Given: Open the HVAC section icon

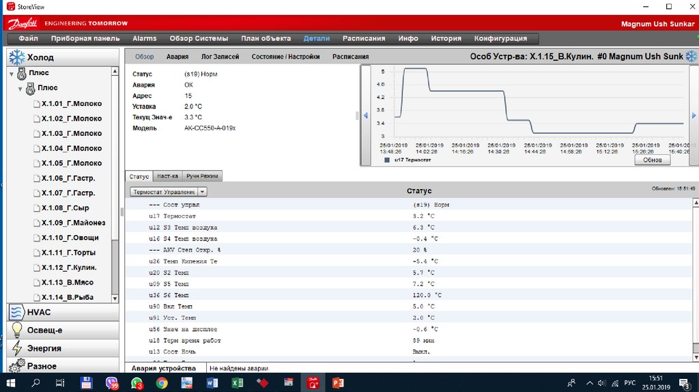Looking at the screenshot, I should [x=16, y=312].
